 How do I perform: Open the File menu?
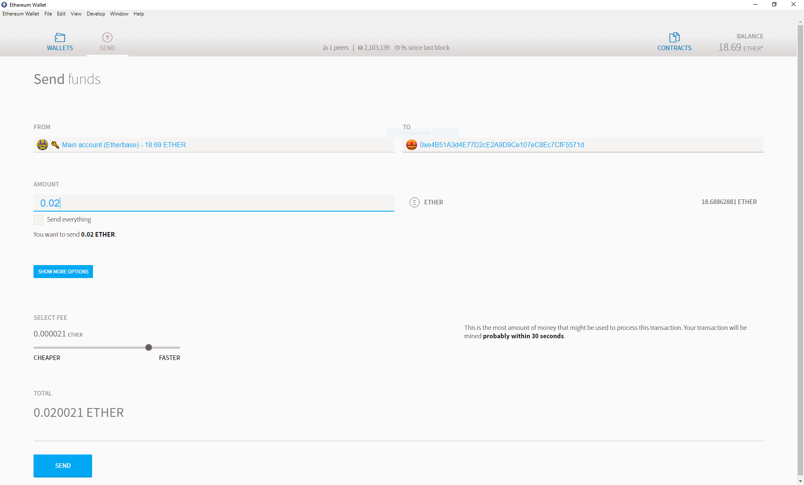tap(48, 14)
